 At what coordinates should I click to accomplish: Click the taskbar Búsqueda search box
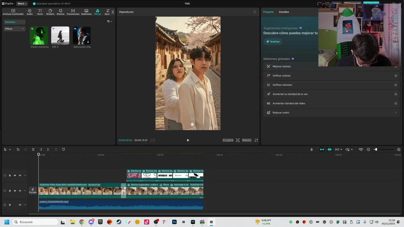point(35,222)
